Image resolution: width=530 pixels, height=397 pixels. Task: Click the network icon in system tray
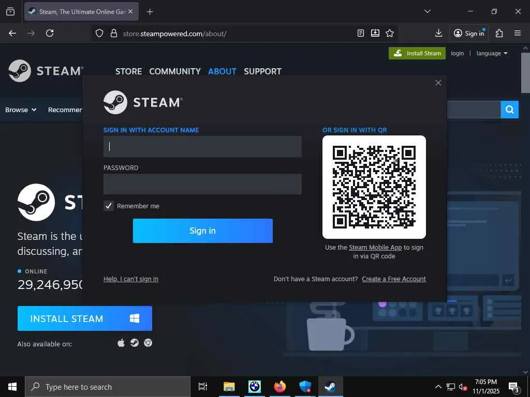coord(451,387)
